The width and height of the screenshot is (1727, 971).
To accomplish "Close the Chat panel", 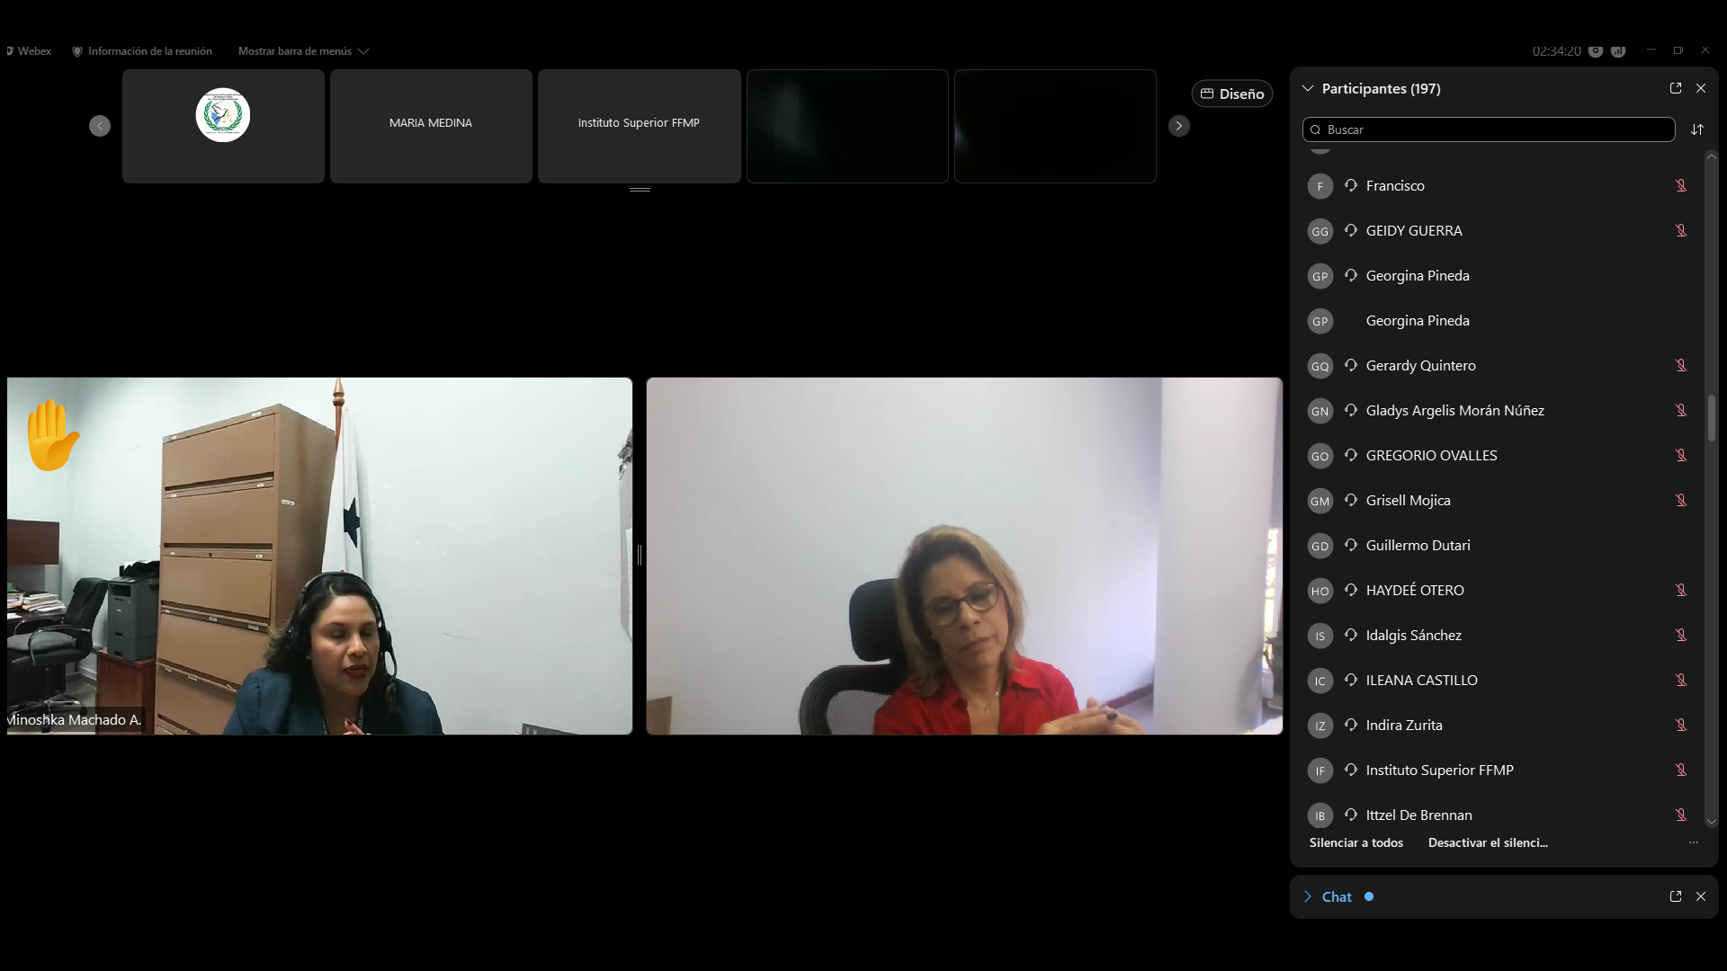I will (1700, 896).
